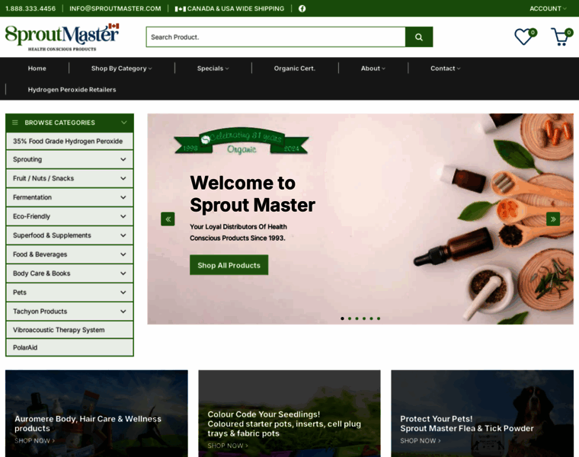
Task: Click the Browse Categories hamburger icon
Action: [x=15, y=123]
